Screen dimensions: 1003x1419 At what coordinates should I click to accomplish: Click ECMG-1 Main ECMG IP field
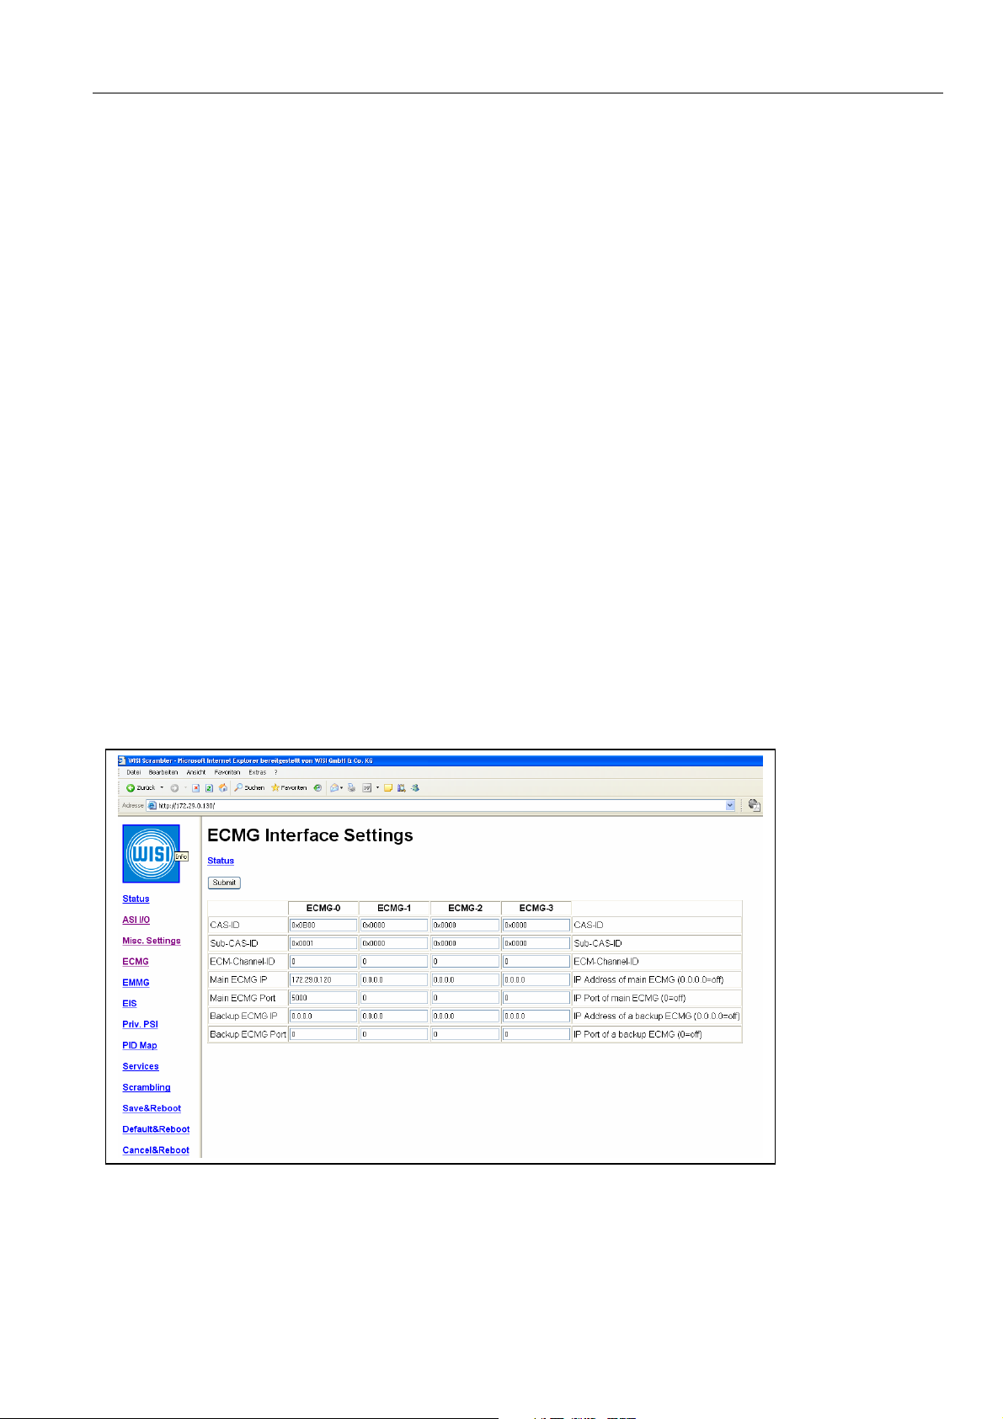(394, 979)
